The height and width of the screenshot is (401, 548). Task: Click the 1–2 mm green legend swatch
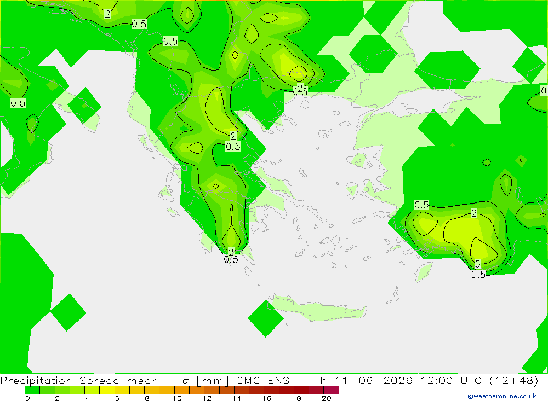point(47,390)
